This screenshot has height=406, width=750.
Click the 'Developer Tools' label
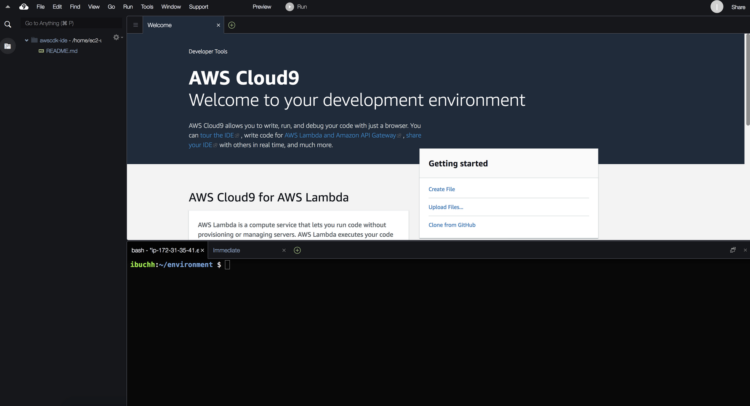click(208, 51)
